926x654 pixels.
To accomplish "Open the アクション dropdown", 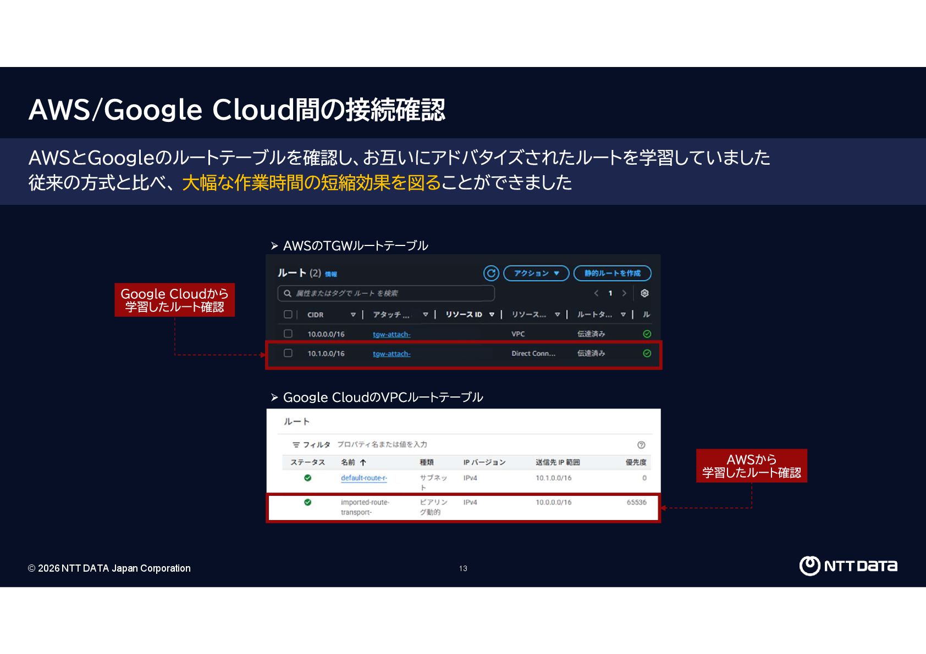I will click(536, 273).
